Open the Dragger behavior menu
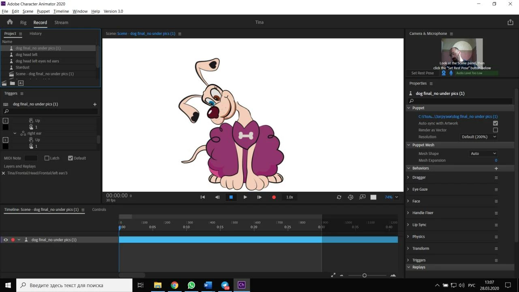 pyautogui.click(x=496, y=178)
